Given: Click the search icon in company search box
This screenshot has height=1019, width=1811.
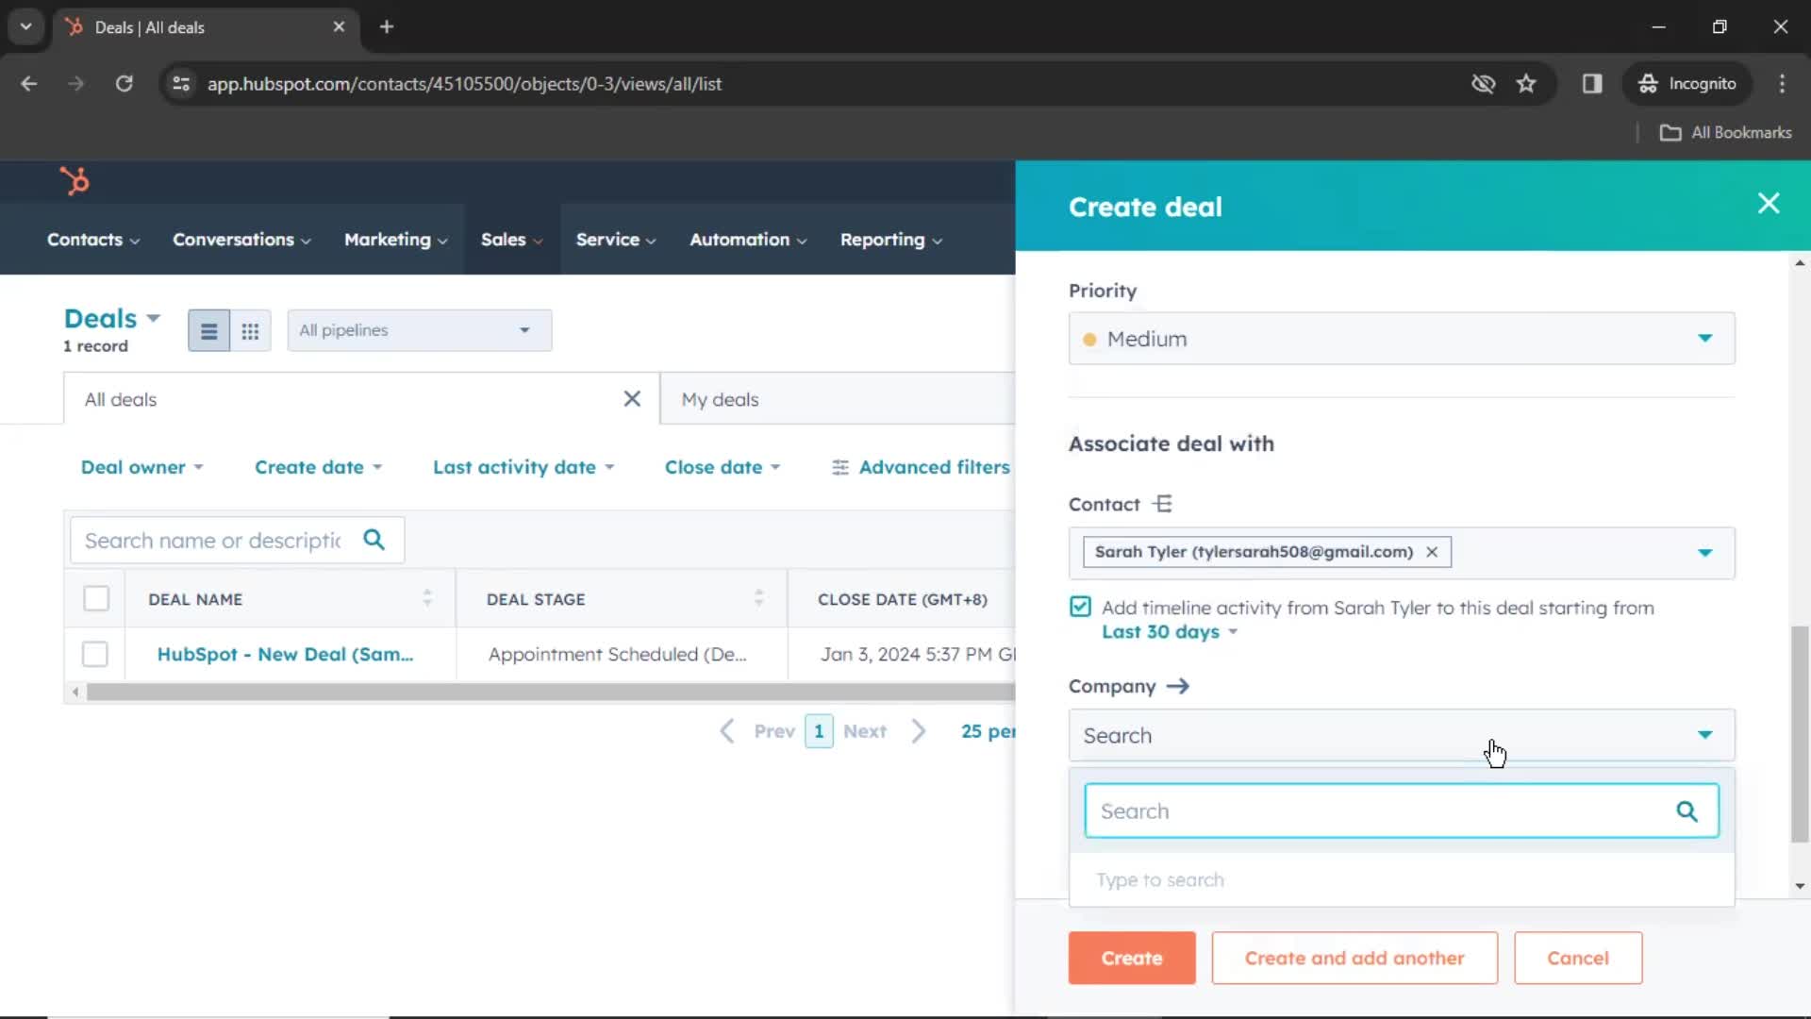Looking at the screenshot, I should click(1686, 811).
